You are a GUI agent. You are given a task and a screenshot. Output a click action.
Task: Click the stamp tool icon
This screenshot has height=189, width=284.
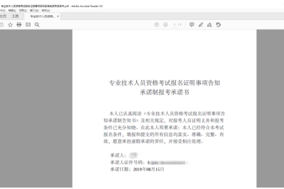218,25
